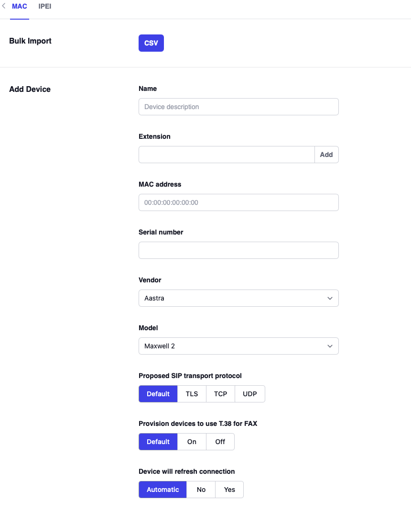This screenshot has height=513, width=411.
Task: Click the back chevron arrow icon
Action: click(4, 7)
